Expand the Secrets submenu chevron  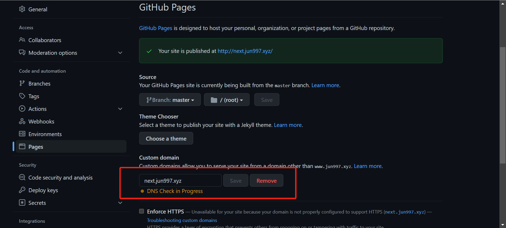pos(120,203)
